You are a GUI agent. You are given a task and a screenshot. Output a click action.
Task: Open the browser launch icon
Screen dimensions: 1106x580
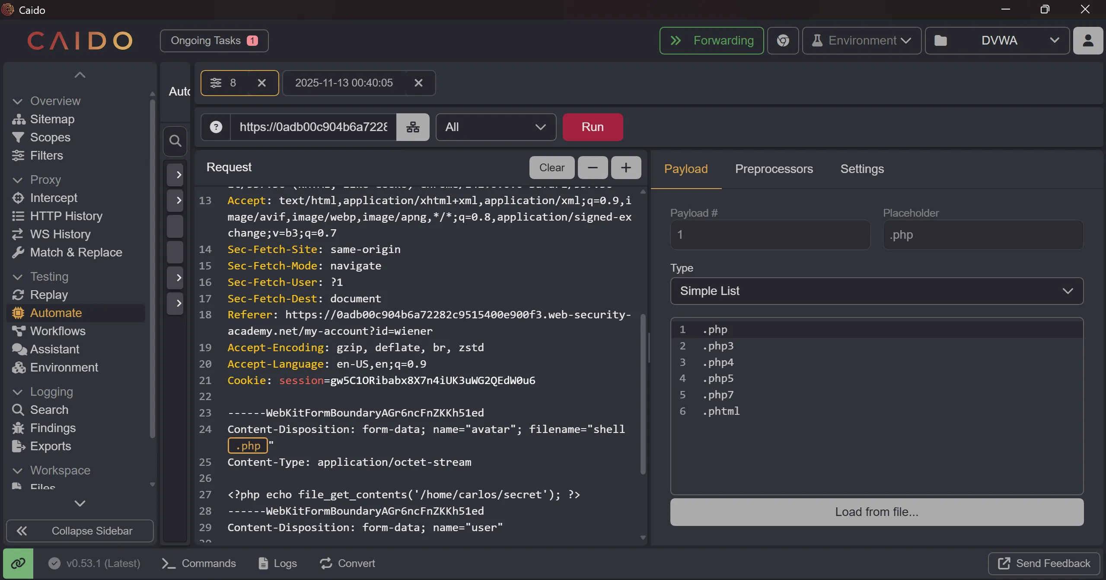point(783,41)
